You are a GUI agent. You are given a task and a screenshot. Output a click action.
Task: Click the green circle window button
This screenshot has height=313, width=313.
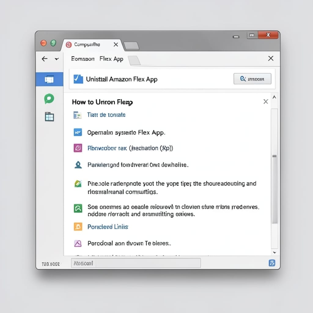click(x=53, y=43)
